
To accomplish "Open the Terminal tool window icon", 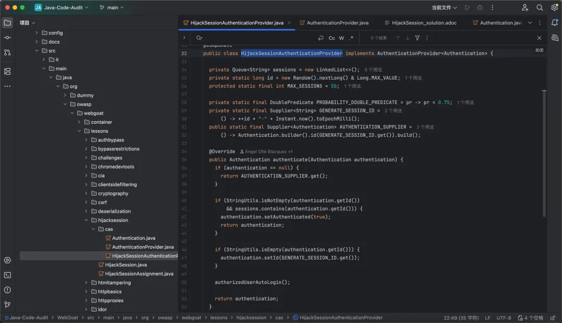I will (7, 275).
